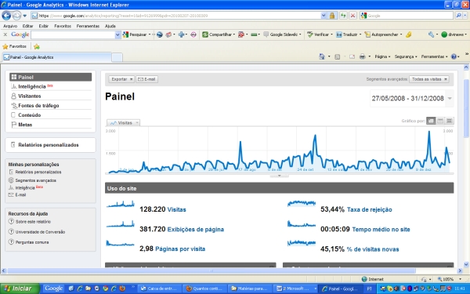
Task: Click the yellow highlighter icon in Google Toolbar
Action: 409,34
